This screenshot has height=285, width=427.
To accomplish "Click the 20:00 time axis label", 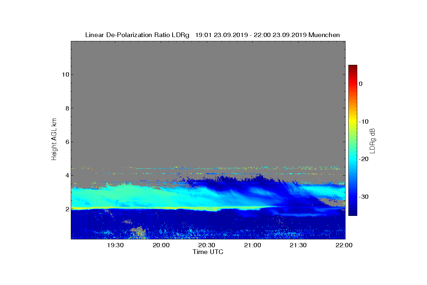I will tap(161, 245).
